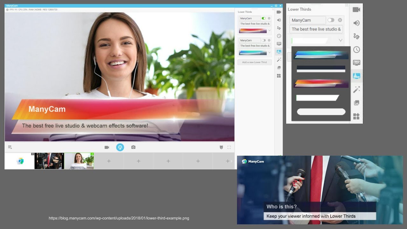Click the Lower Thirds heading in main window
Viewport: 407px width, 229px height.
[245, 12]
